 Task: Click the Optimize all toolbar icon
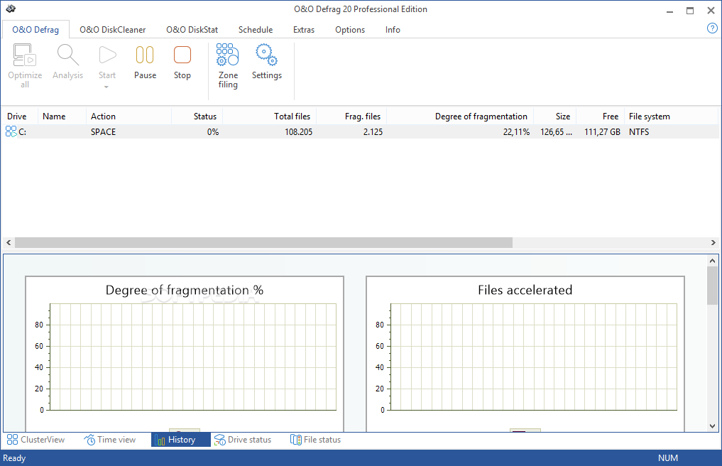[x=25, y=55]
